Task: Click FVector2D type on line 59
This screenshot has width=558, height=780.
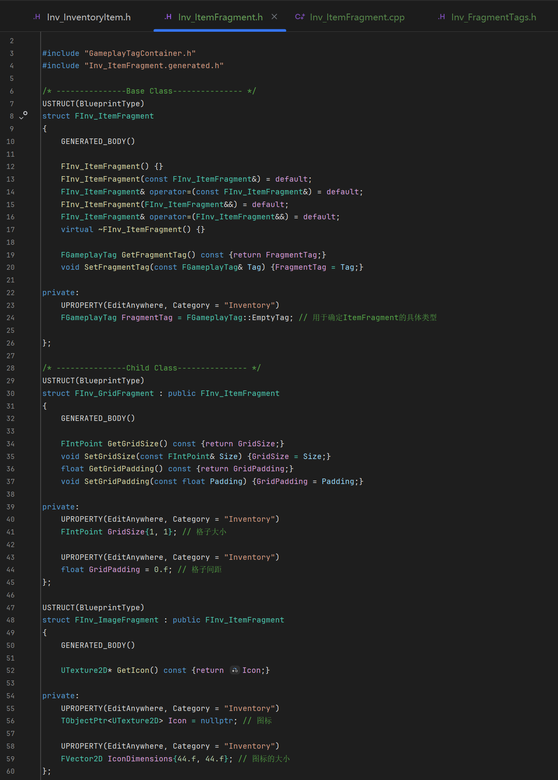Action: click(82, 759)
